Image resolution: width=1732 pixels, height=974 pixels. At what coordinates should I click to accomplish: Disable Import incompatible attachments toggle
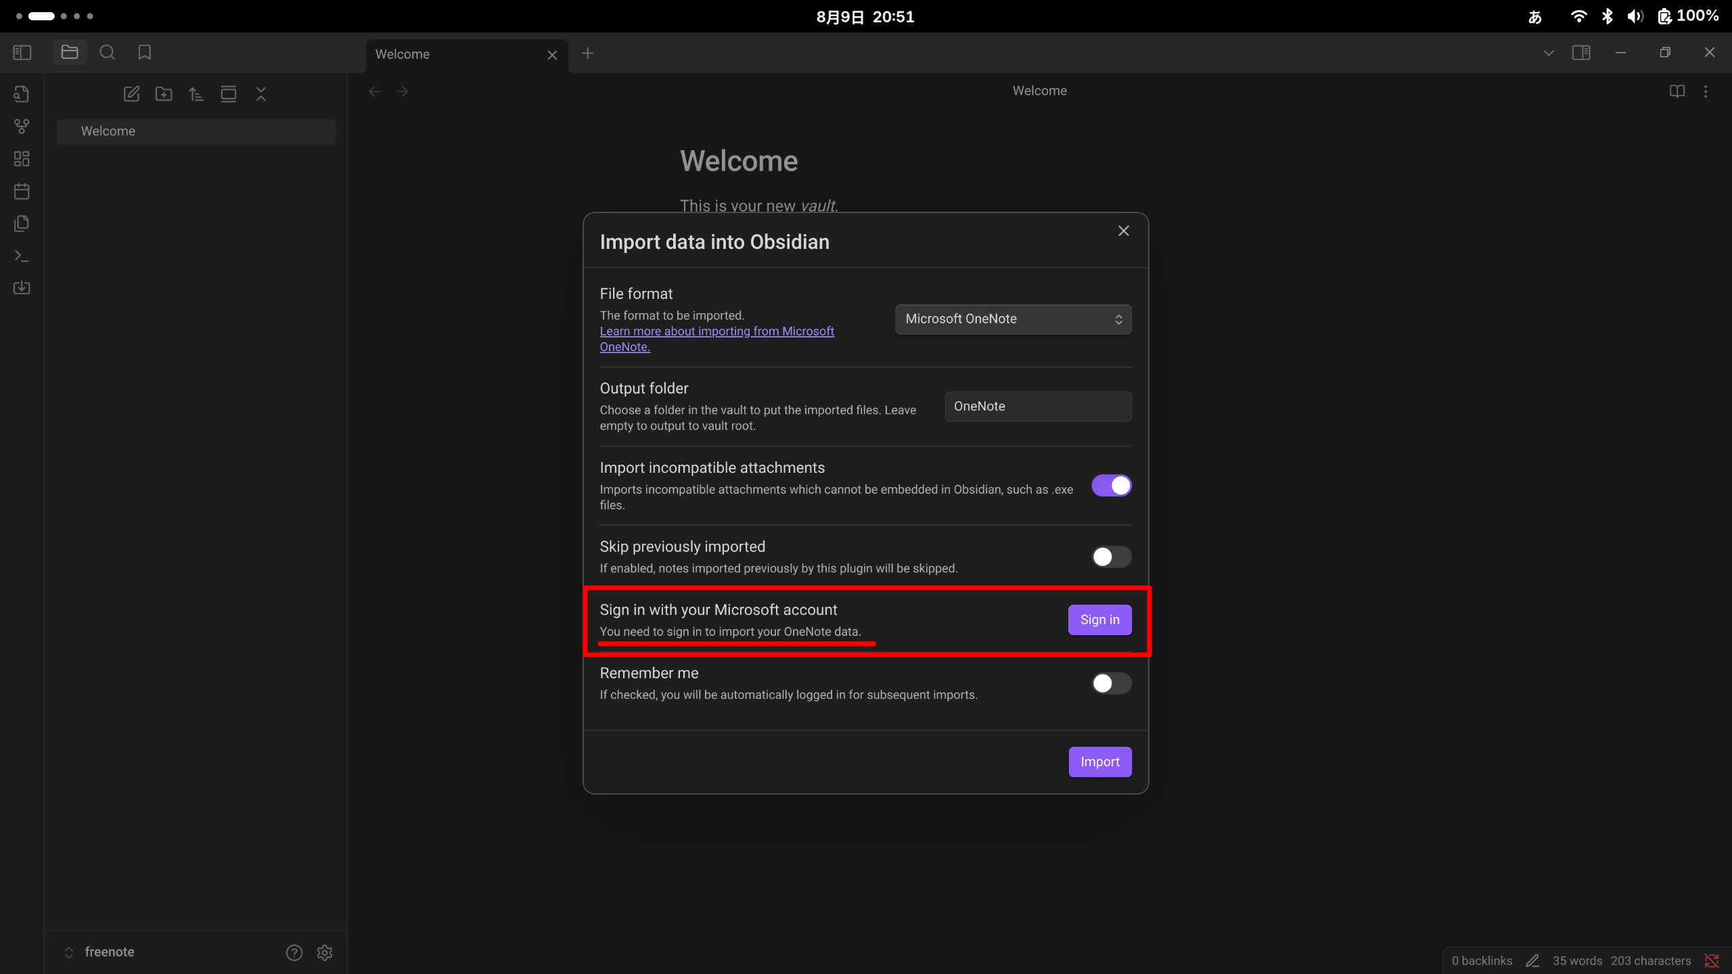pyautogui.click(x=1111, y=486)
